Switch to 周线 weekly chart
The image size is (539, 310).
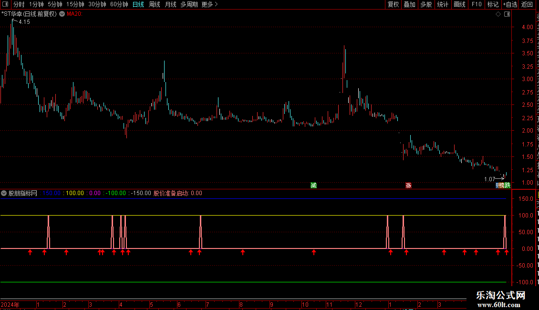tap(155, 4)
